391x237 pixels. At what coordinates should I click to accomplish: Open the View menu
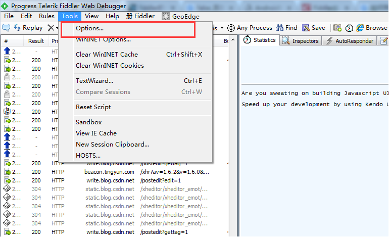91,16
